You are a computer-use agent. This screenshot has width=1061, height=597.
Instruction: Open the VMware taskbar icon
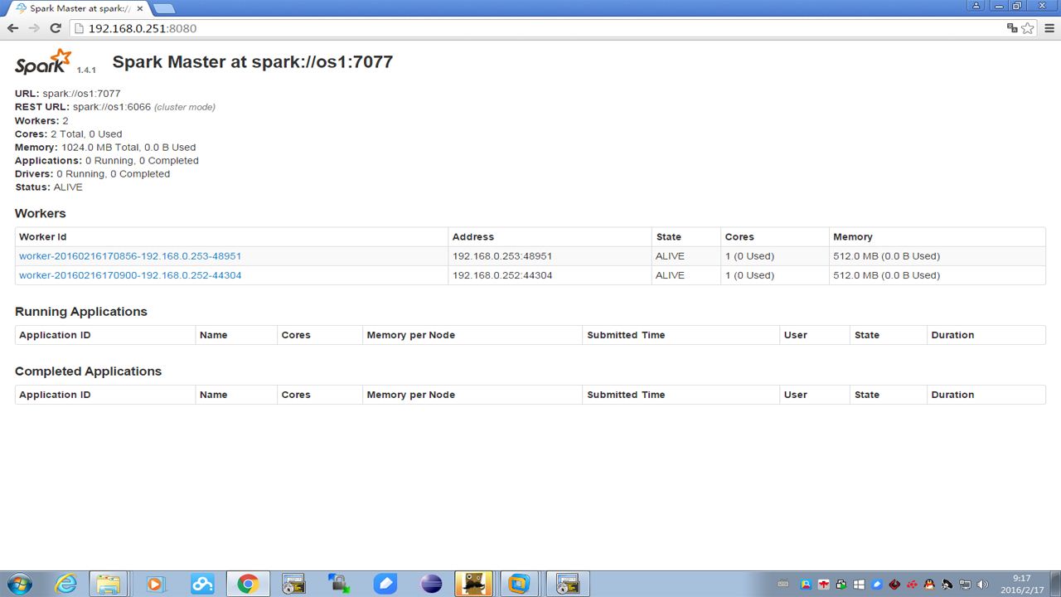[519, 584]
